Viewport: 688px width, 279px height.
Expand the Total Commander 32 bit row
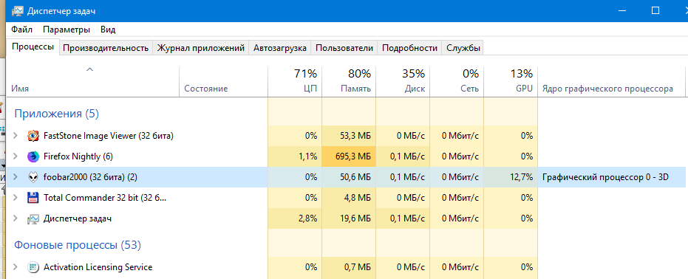(16, 198)
